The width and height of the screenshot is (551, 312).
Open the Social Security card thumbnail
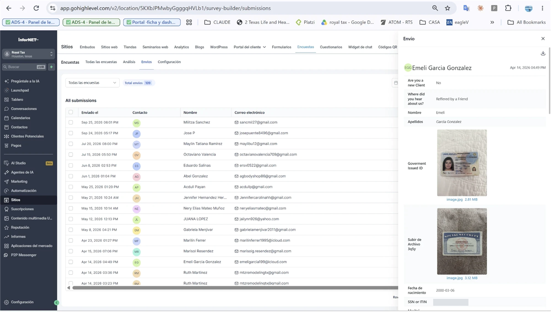tap(462, 241)
